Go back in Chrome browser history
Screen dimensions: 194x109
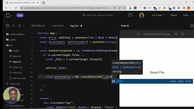pos(6,8)
